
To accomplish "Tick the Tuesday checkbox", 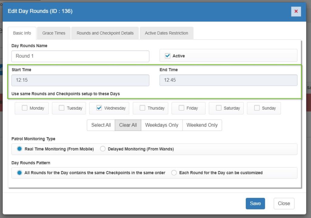I will coord(62,108).
